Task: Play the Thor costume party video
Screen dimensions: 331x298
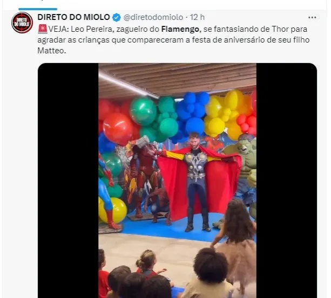Action: coord(177,181)
